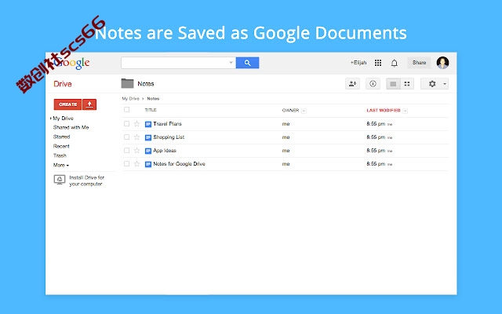Star the Notes for Google Drive document
The image size is (502, 314).
[136, 164]
